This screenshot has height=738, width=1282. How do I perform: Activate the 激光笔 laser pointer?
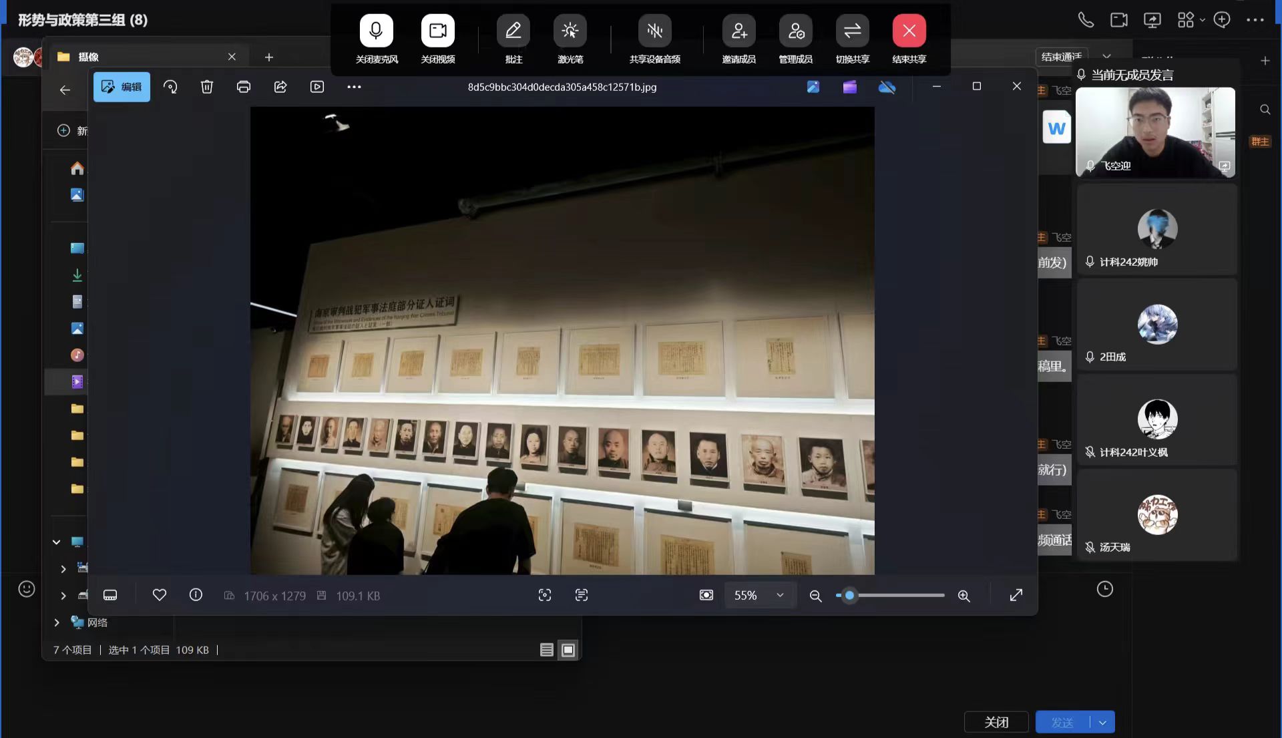(x=570, y=31)
